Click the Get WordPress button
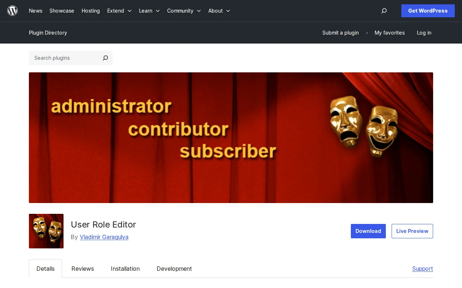This screenshot has width=462, height=288. pyautogui.click(x=428, y=11)
